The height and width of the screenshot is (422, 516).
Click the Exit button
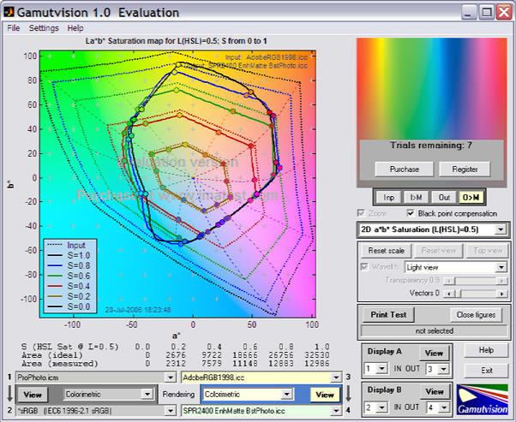(x=486, y=370)
